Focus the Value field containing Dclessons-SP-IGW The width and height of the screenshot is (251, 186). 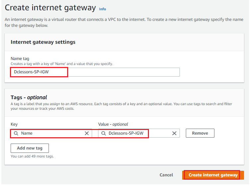coord(139,133)
